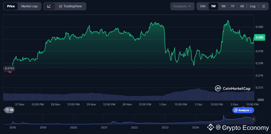This screenshot has width=271, height=134.
Task: Switch chart to Price view
Action: 11,6
